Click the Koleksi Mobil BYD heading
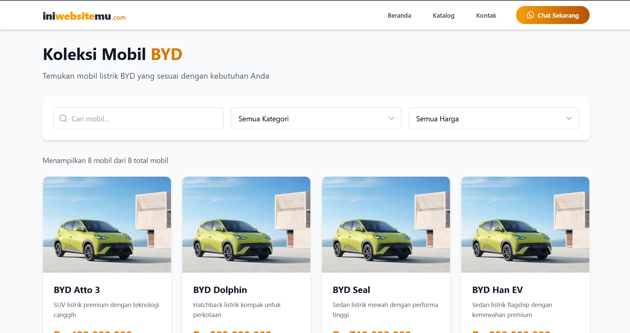630x333 pixels. click(113, 54)
